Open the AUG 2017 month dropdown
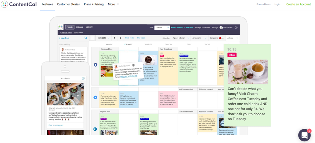Viewport: 315px width, 143px height. pos(104,38)
